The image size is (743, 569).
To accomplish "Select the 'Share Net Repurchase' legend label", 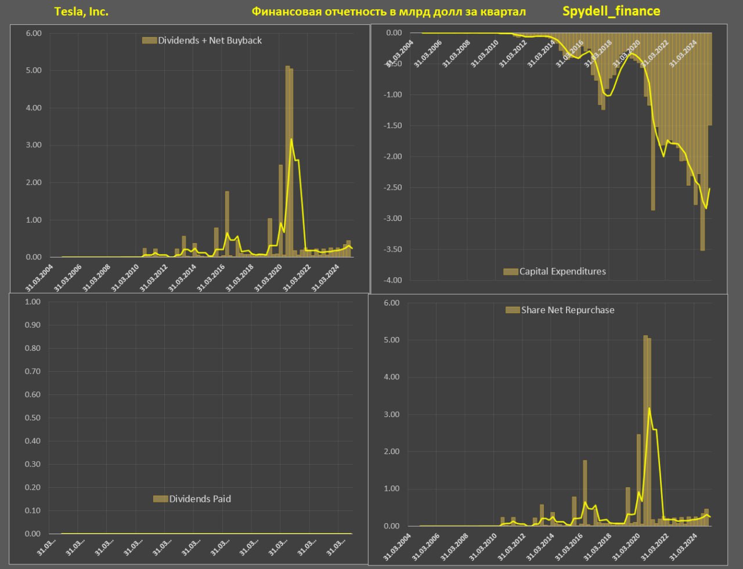I will pos(567,310).
